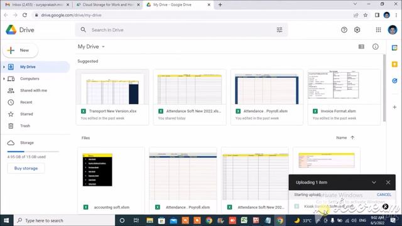Open suggested Invoice Format.xlsm thumbnail
The width and height of the screenshot is (402, 226).
click(344, 87)
